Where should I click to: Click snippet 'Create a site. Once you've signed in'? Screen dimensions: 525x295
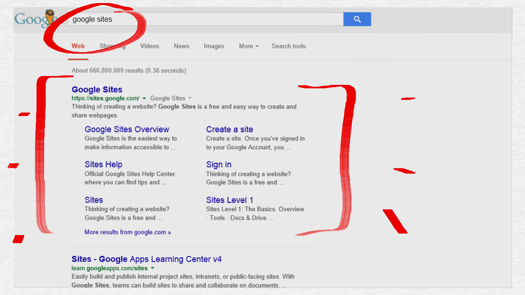[x=255, y=139]
